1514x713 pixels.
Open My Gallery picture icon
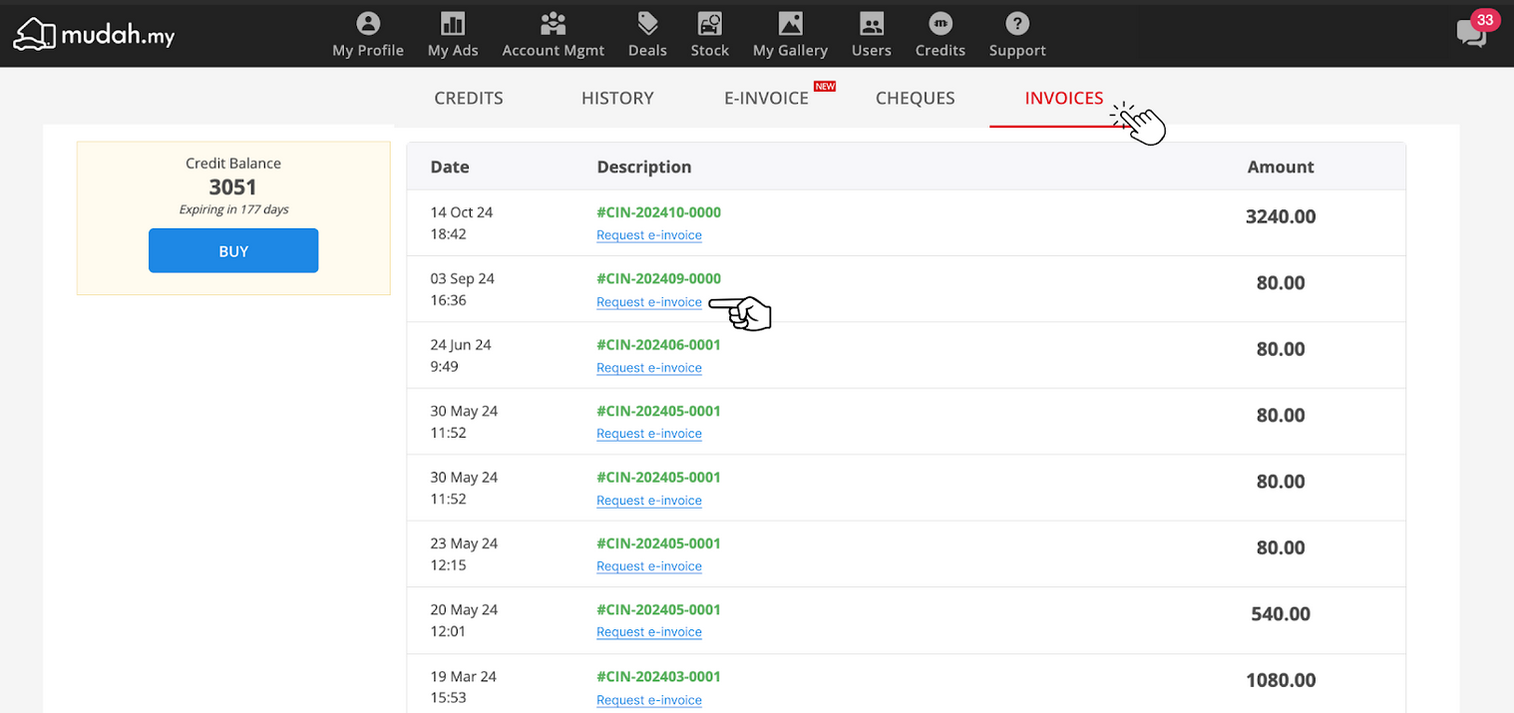(790, 24)
